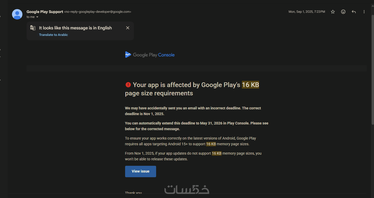
Task: Click the red alert icon in the heading
Action: [x=128, y=85]
